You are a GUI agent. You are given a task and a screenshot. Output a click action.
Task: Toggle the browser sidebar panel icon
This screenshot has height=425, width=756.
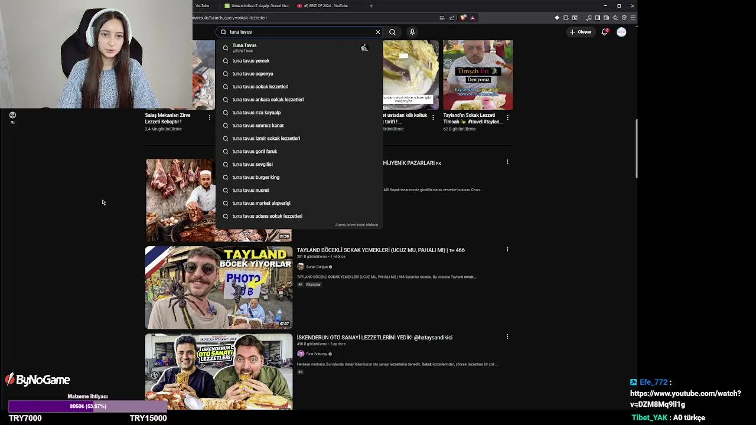(597, 18)
